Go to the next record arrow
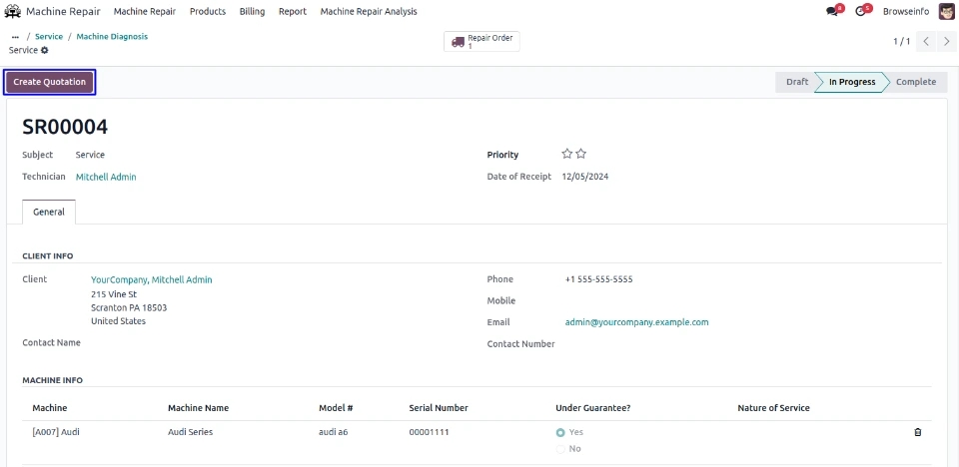Viewport: 959px width, 467px height. pyautogui.click(x=946, y=42)
